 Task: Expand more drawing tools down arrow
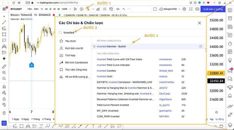[x=4, y=58]
